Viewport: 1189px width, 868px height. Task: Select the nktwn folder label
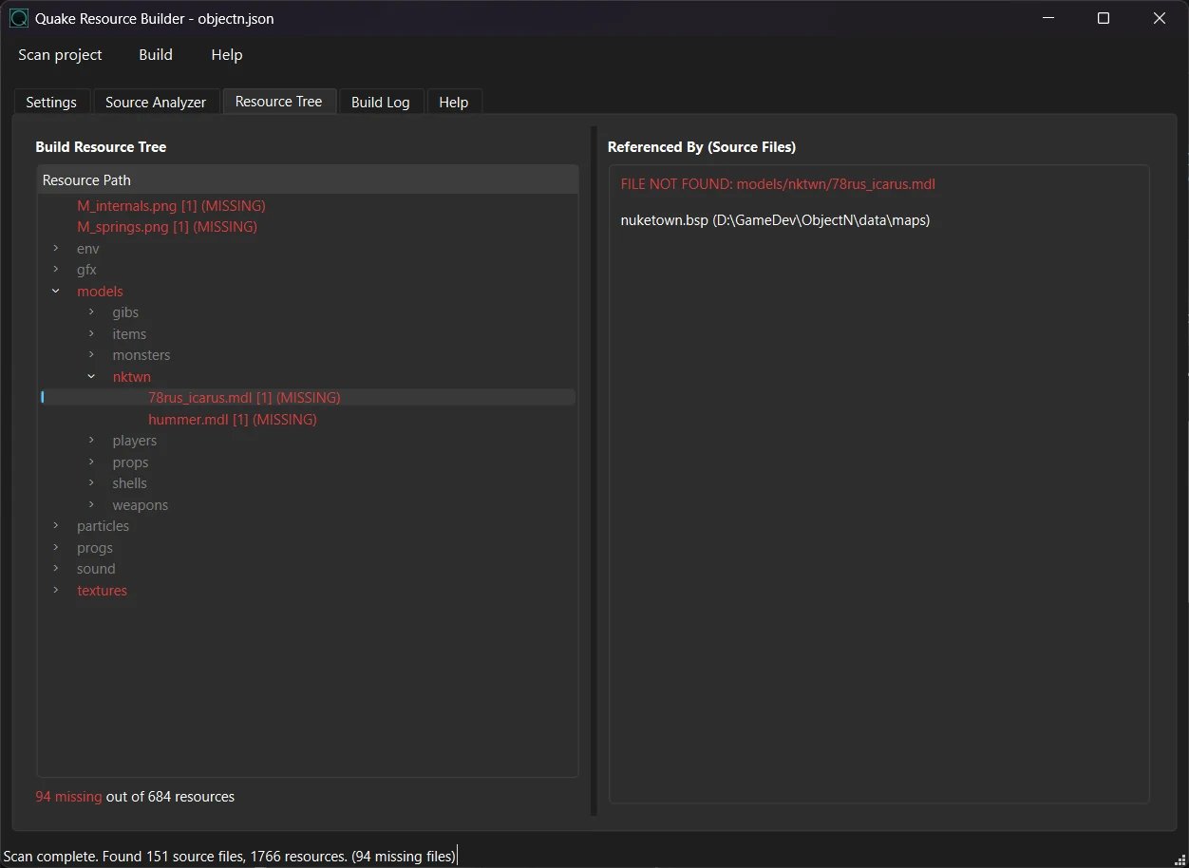(x=132, y=377)
